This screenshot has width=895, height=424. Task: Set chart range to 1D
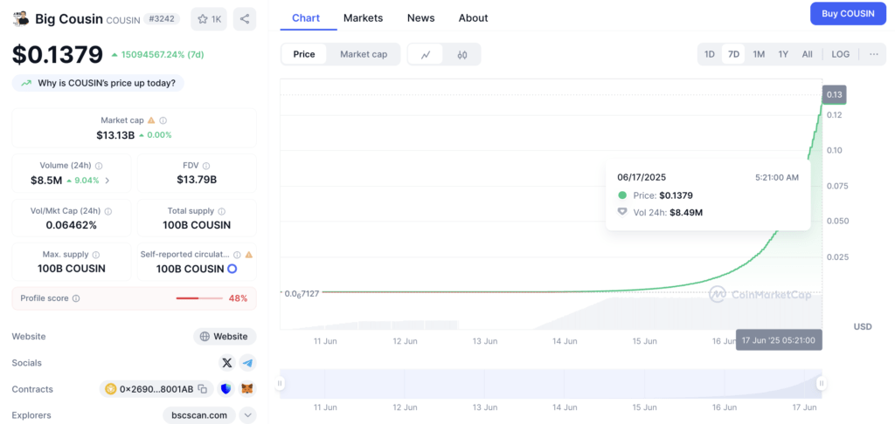pyautogui.click(x=710, y=54)
